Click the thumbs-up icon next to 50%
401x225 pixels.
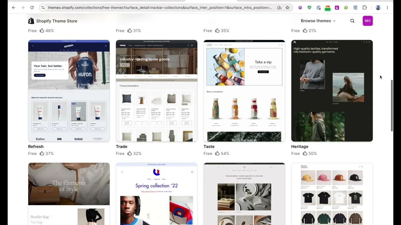click(305, 153)
